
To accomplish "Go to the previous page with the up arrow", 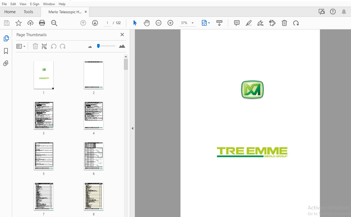I will (83, 23).
